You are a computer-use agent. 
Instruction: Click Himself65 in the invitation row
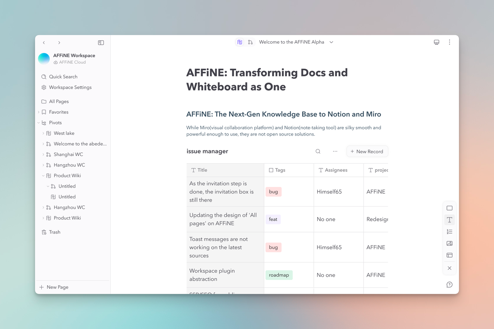pos(329,192)
